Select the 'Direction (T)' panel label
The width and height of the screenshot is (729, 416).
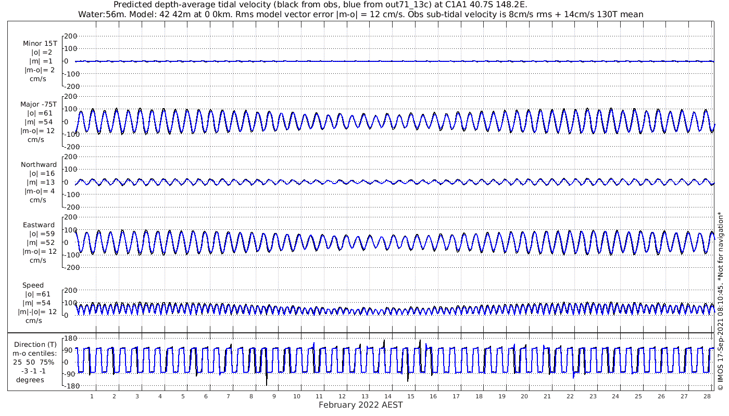[35, 345]
